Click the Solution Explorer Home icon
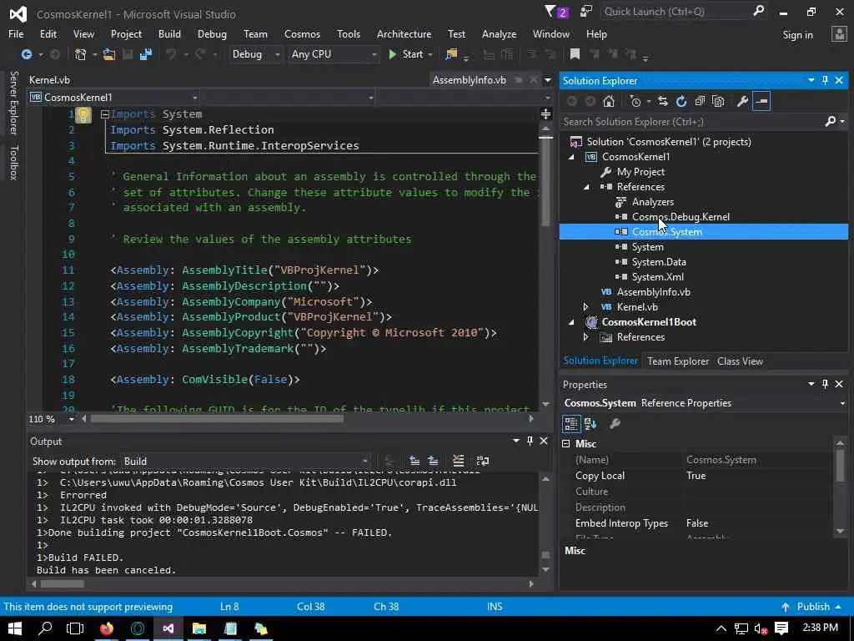Viewport: 854px width, 641px height. click(x=608, y=101)
